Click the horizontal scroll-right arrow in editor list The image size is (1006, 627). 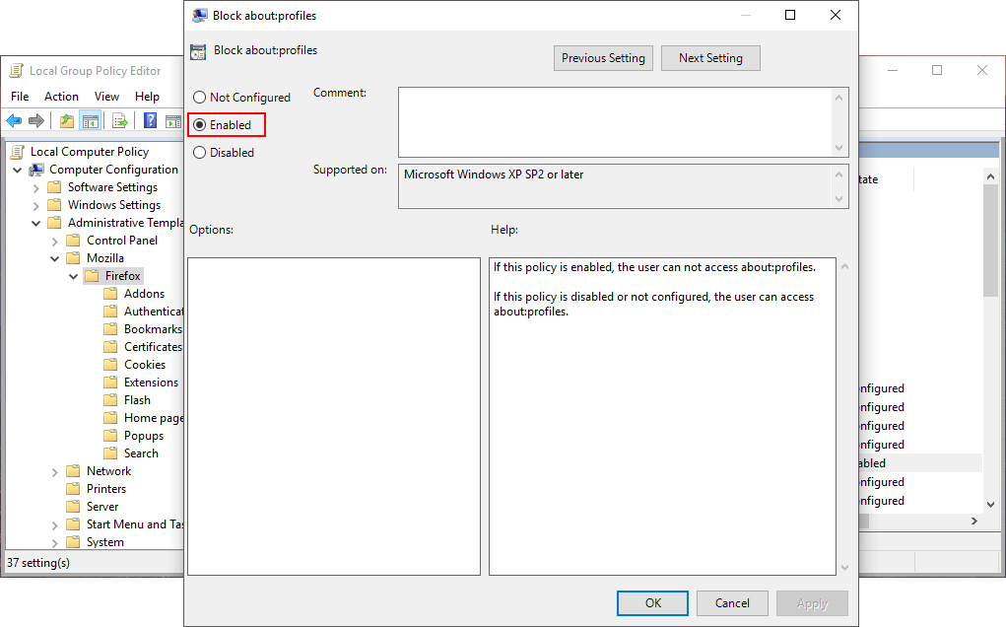click(974, 522)
